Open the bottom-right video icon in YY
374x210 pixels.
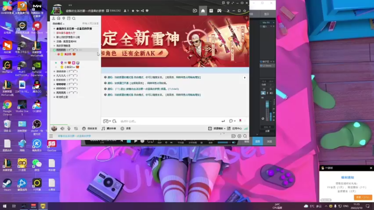pyautogui.click(x=233, y=136)
